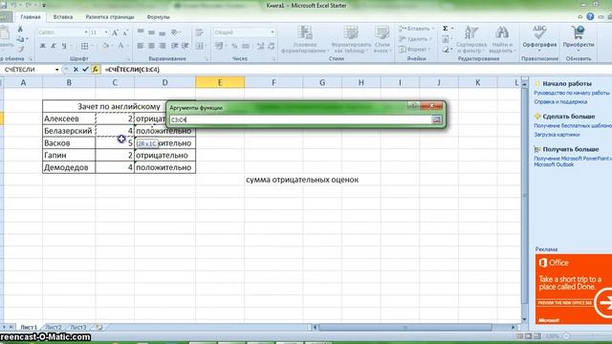Image resolution: width=612 pixels, height=344 pixels.
Task: Click the Decrease Font Size icon
Action: [x=125, y=32]
